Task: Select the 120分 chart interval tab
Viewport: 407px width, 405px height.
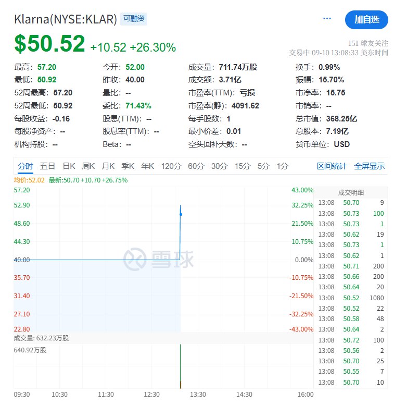Action: (171, 166)
